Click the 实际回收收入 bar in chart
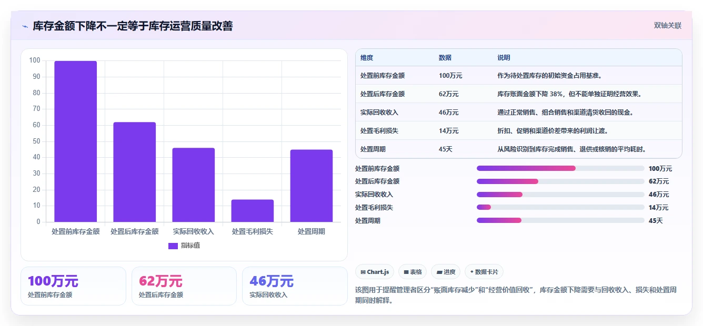703x326 pixels. (194, 185)
